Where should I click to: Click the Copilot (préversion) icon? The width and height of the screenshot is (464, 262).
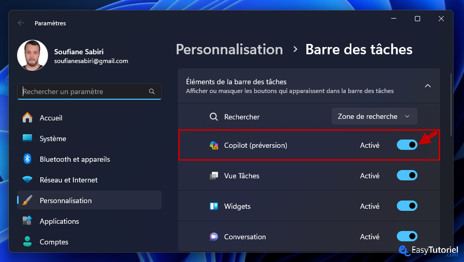[213, 145]
